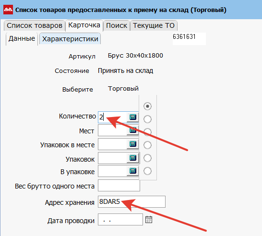Switch to Текущие ТО tab
The width and height of the screenshot is (262, 236).
point(154,25)
